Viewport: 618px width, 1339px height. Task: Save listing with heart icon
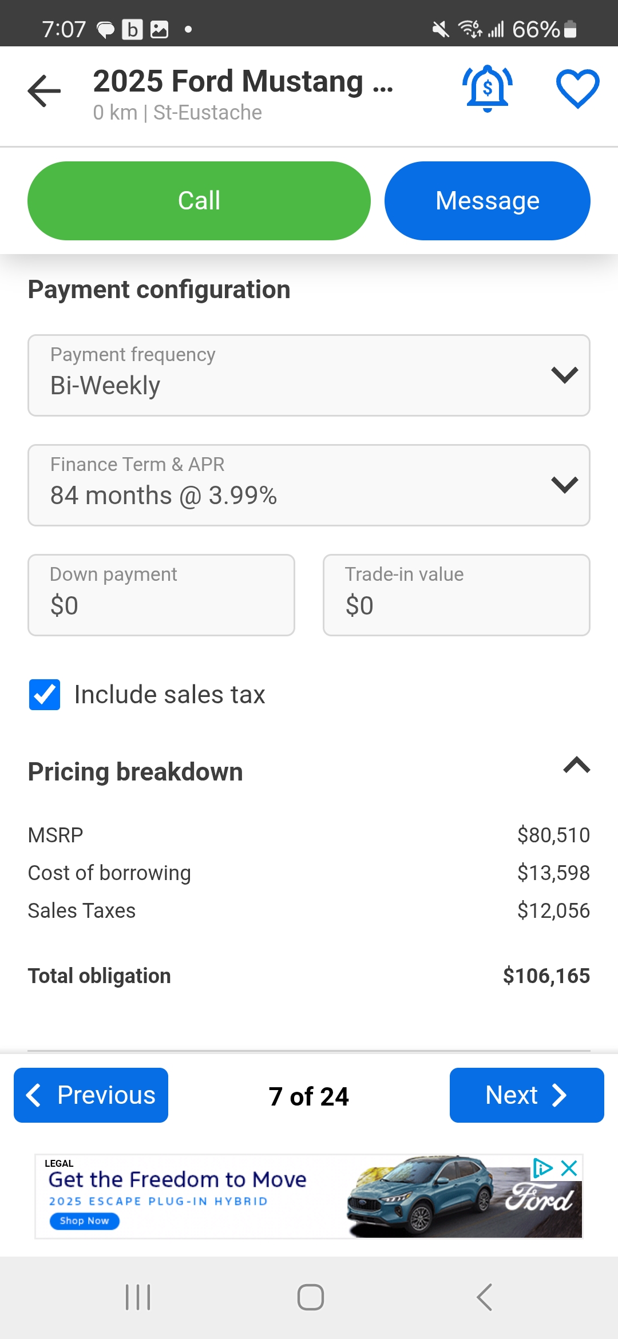pyautogui.click(x=577, y=89)
